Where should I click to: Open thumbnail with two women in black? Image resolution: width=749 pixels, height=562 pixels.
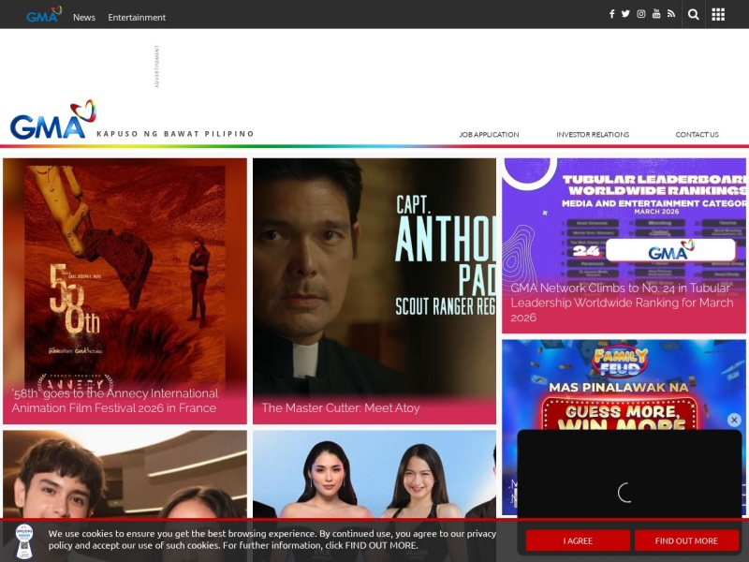pyautogui.click(x=374, y=474)
